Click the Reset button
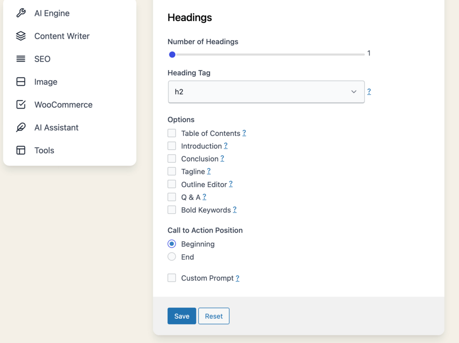Image resolution: width=459 pixels, height=343 pixels. [x=214, y=316]
